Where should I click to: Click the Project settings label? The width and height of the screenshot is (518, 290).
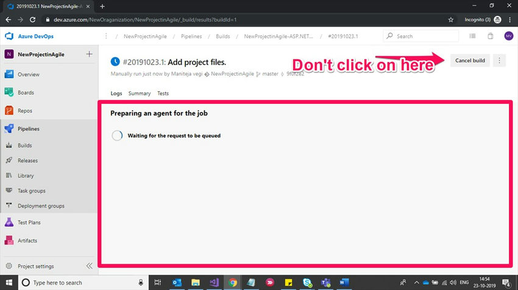[x=36, y=266]
